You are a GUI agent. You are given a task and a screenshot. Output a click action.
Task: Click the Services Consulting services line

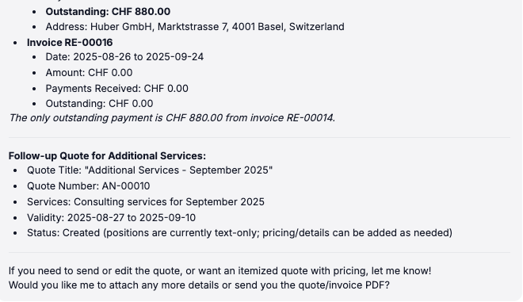[146, 202]
